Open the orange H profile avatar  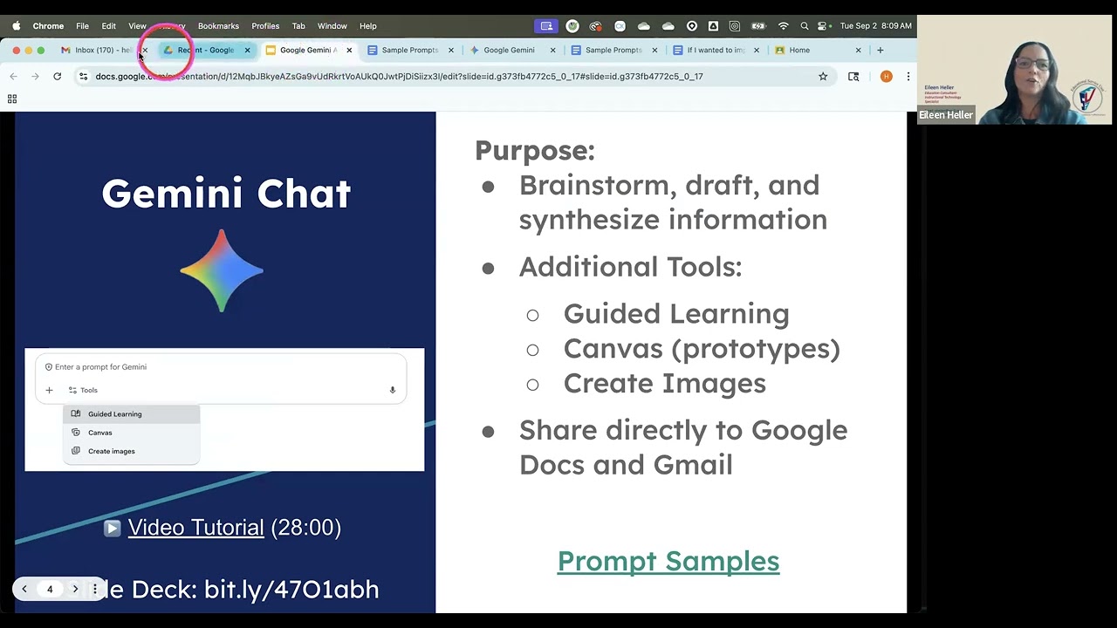click(x=887, y=77)
